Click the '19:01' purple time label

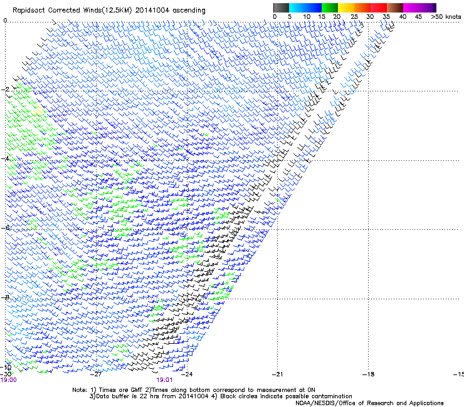[x=164, y=380]
